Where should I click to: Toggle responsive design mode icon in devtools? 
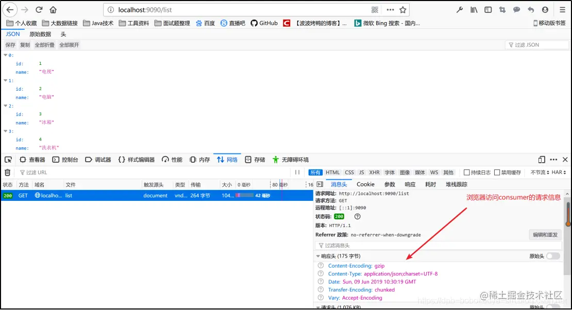click(x=542, y=160)
